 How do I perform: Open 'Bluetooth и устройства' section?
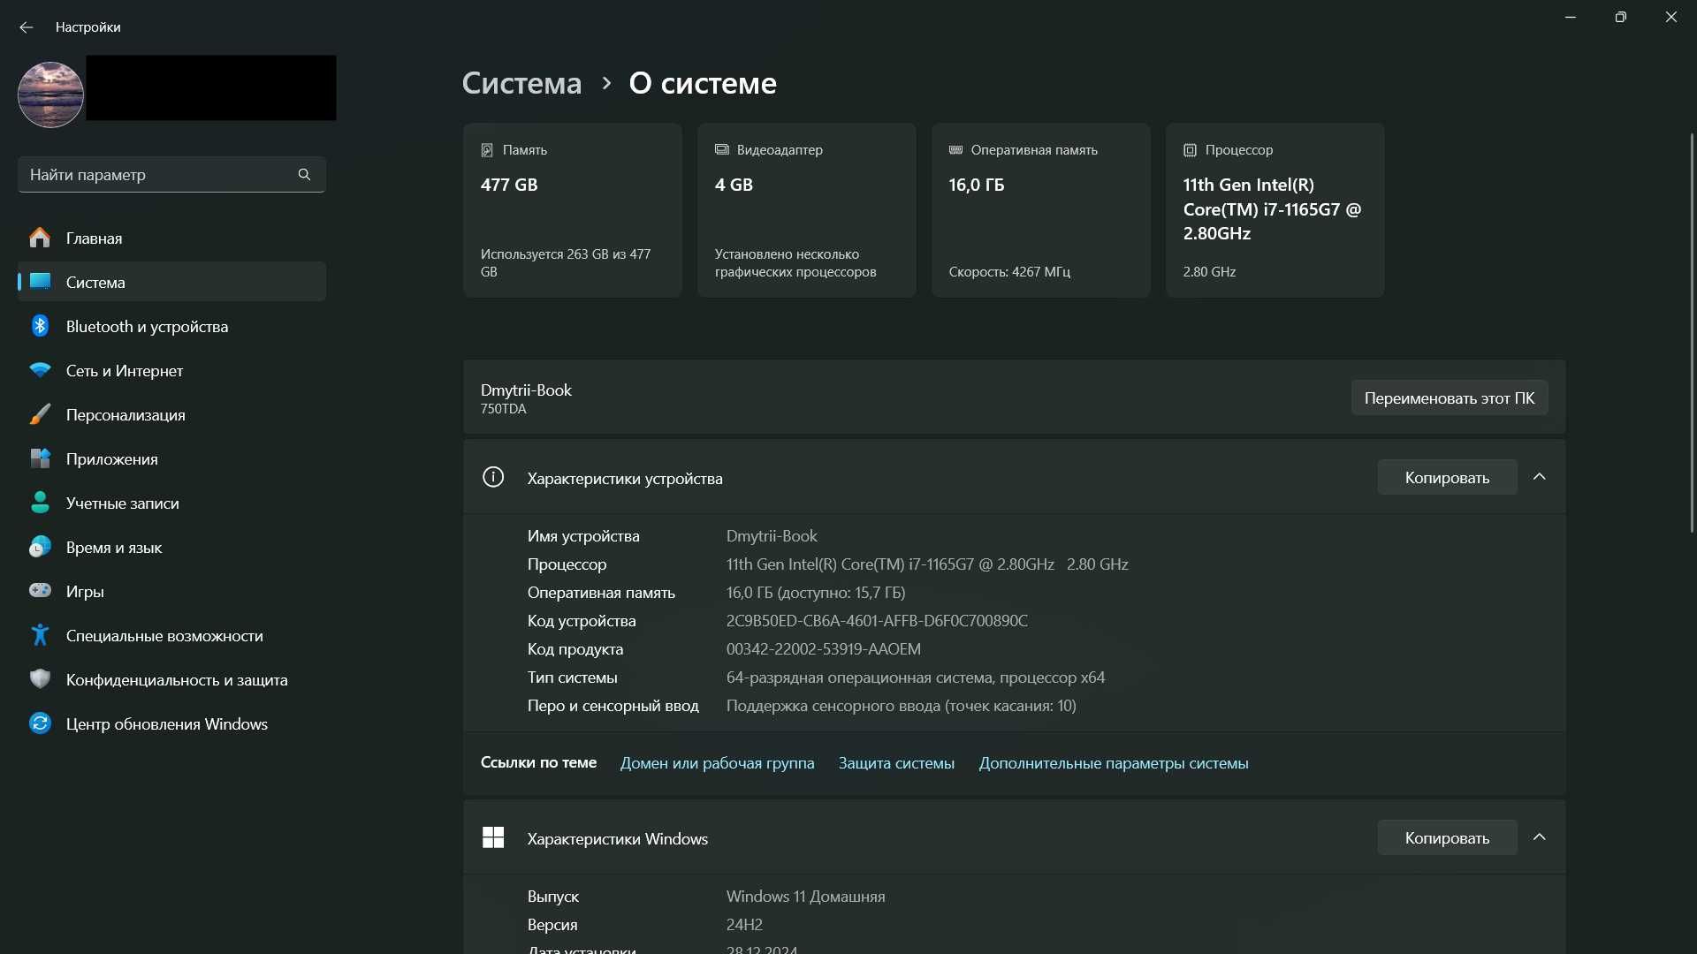pos(171,326)
